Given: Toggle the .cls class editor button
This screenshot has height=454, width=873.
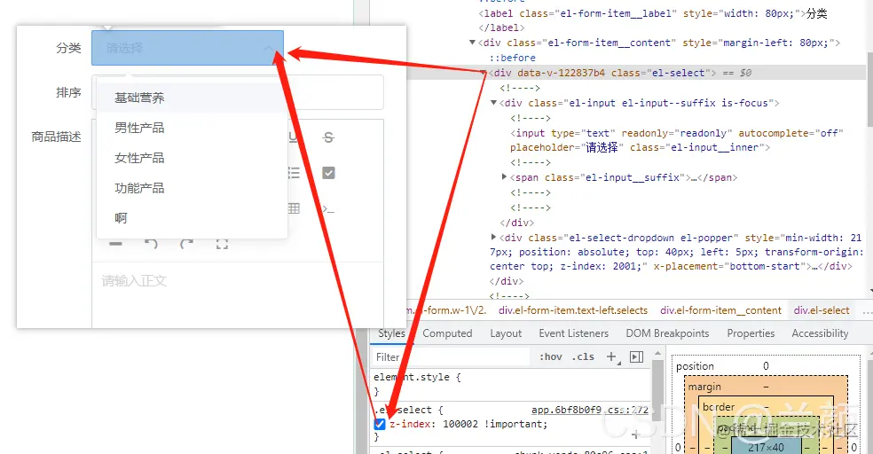Looking at the screenshot, I should click(583, 356).
